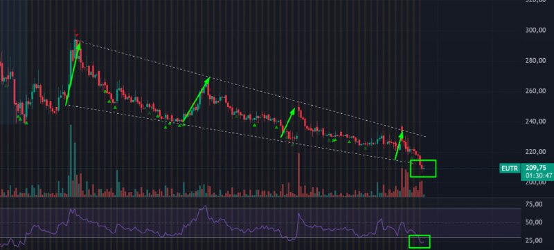This screenshot has width=554, height=250.
Task: Click the 200,00 price axis label
Action: coord(535,183)
